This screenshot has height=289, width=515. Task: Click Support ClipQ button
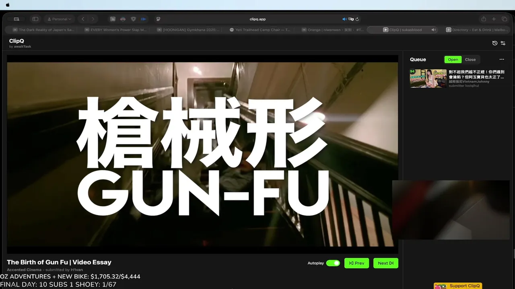coord(459,286)
